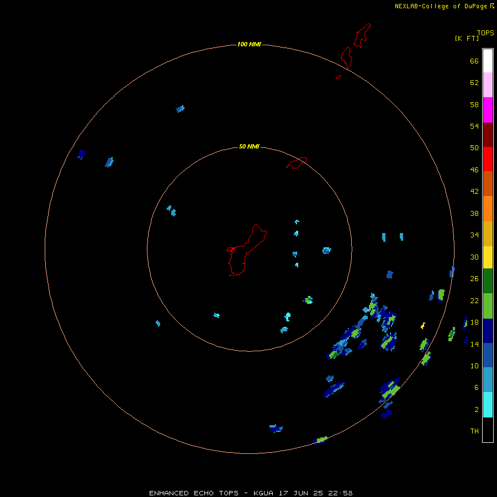Viewport: 497px width, 497px height.
Task: Click the Guam island outline at radar center
Action: point(247,250)
